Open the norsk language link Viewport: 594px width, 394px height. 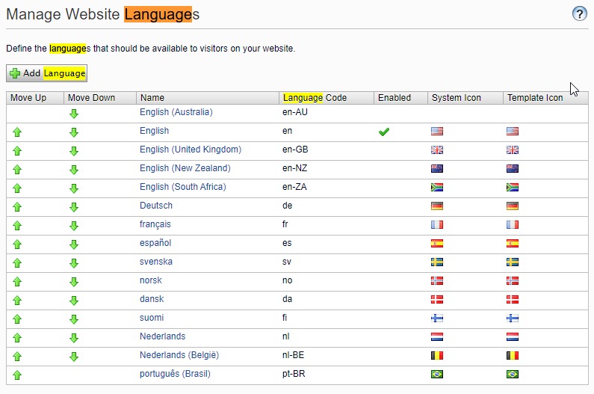pos(150,280)
